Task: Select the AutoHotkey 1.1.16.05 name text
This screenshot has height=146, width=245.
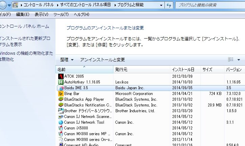Action: pyautogui.click(x=82, y=82)
